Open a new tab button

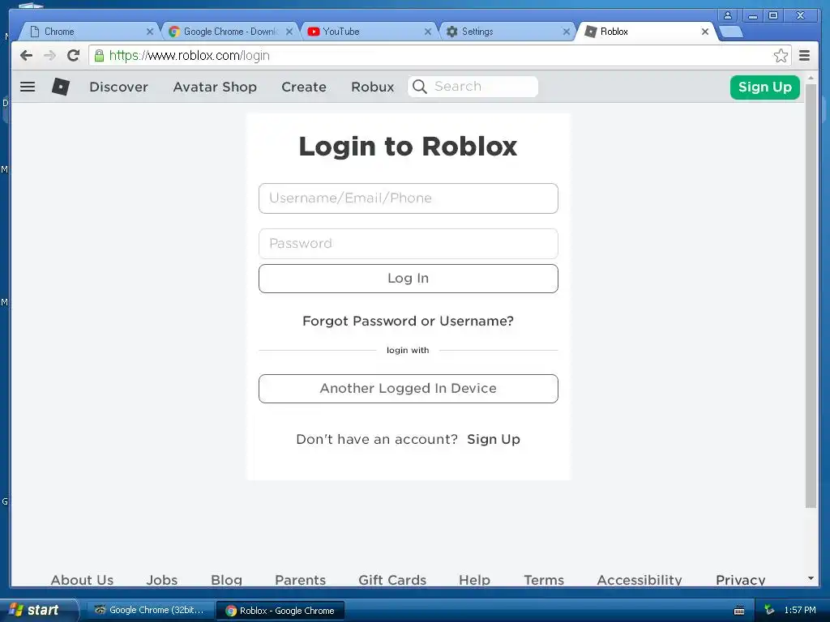[732, 32]
